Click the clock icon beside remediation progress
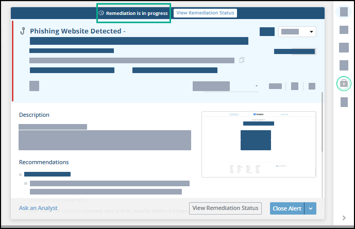Image resolution: width=355 pixels, height=229 pixels. click(102, 13)
